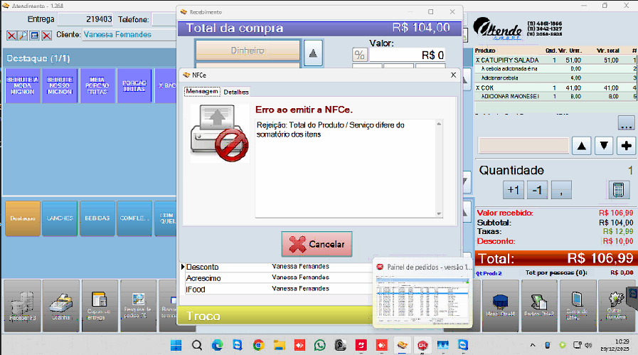Add MEIA PORÇÃO FRITAS product
Screen dimensions: 638x355
(x=97, y=86)
